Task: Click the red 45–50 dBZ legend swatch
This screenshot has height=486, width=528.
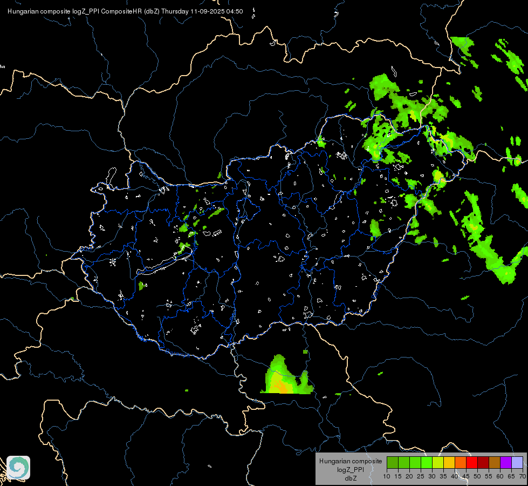Action: [x=472, y=462]
